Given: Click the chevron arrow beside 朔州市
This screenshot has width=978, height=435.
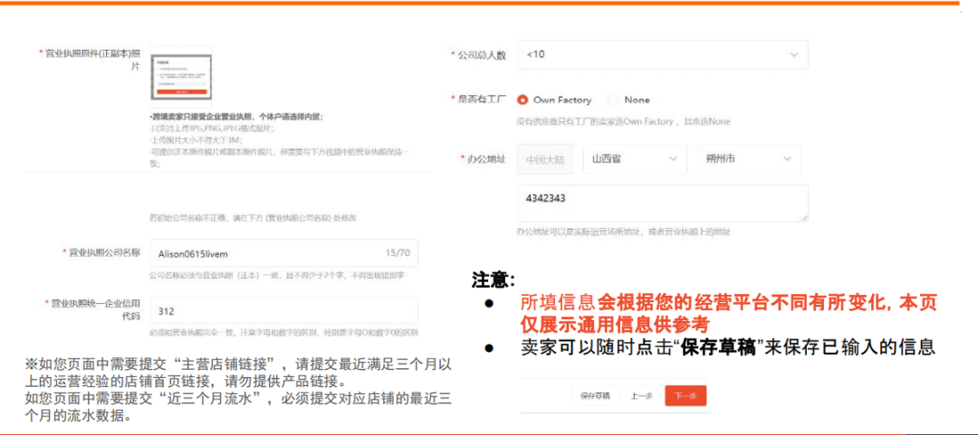Looking at the screenshot, I should point(785,159).
